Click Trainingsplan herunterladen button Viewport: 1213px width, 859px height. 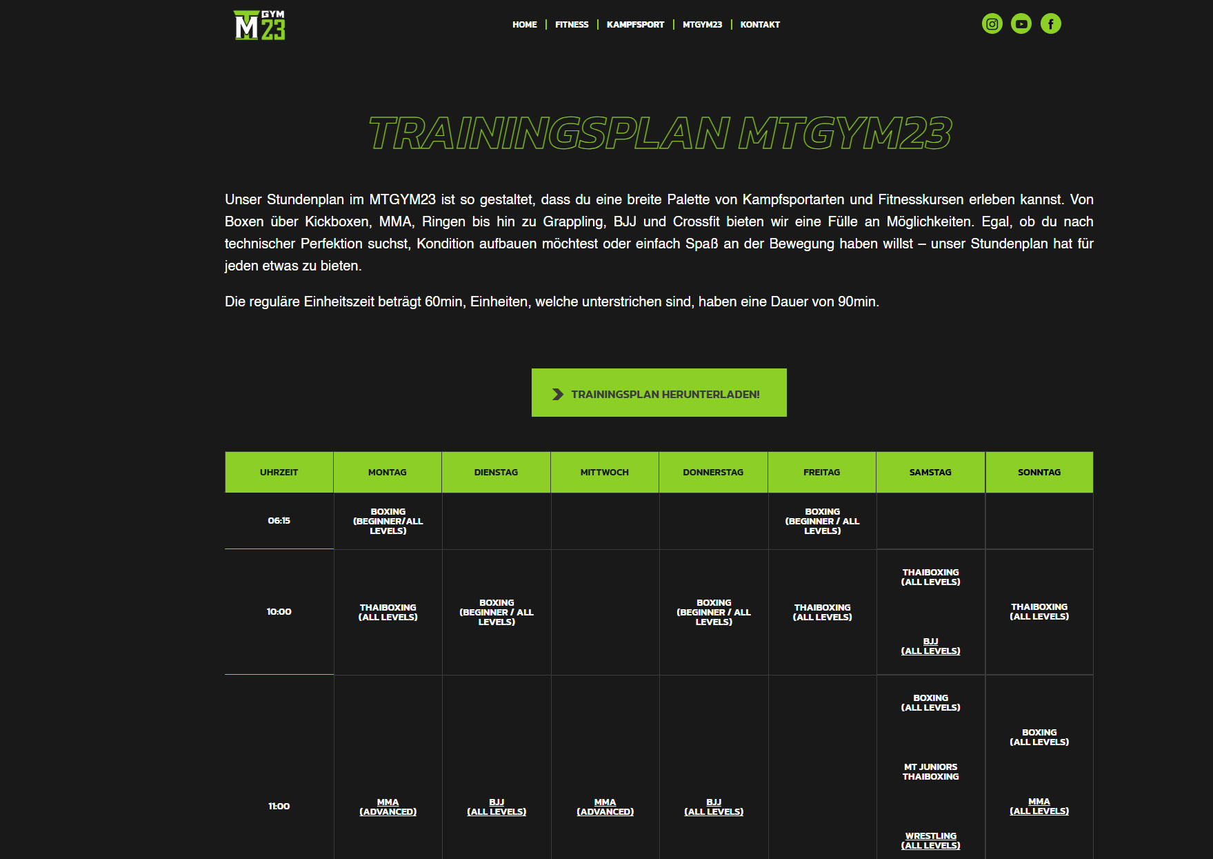(659, 393)
